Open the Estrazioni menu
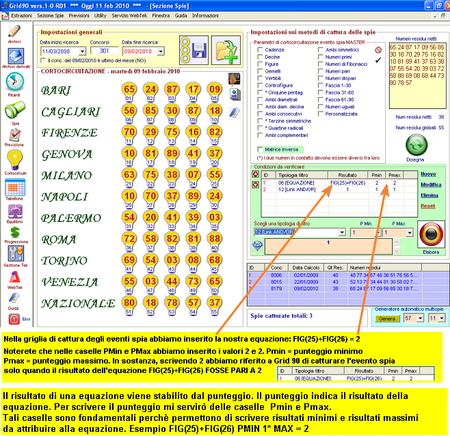 21,16
